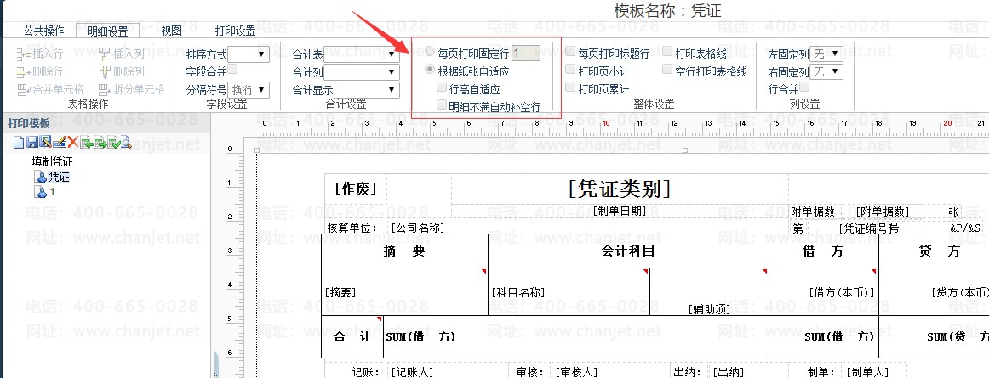The width and height of the screenshot is (989, 378).
Task: Toggle 明细不满自动补空行 checkbox
Action: coord(442,105)
